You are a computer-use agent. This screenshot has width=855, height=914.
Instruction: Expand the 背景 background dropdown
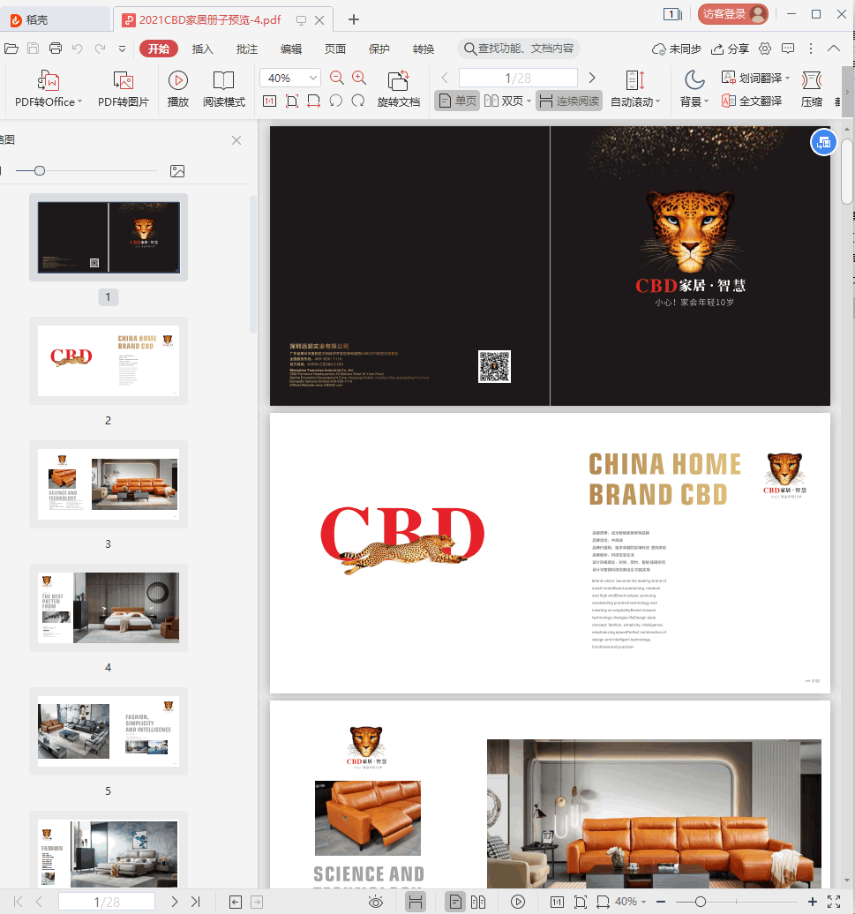click(706, 101)
